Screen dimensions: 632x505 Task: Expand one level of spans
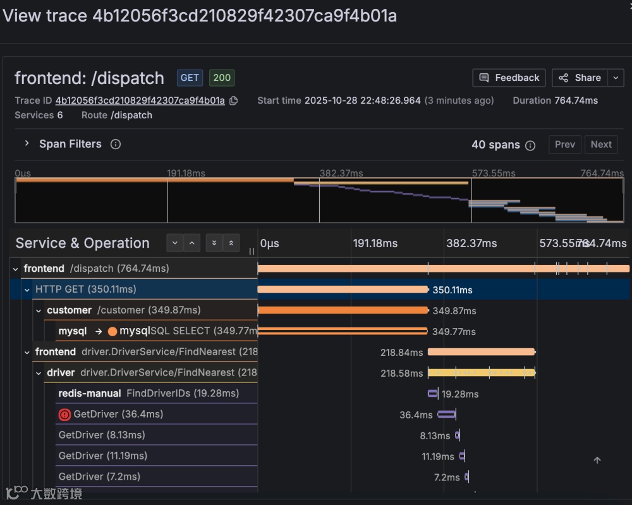coord(175,243)
